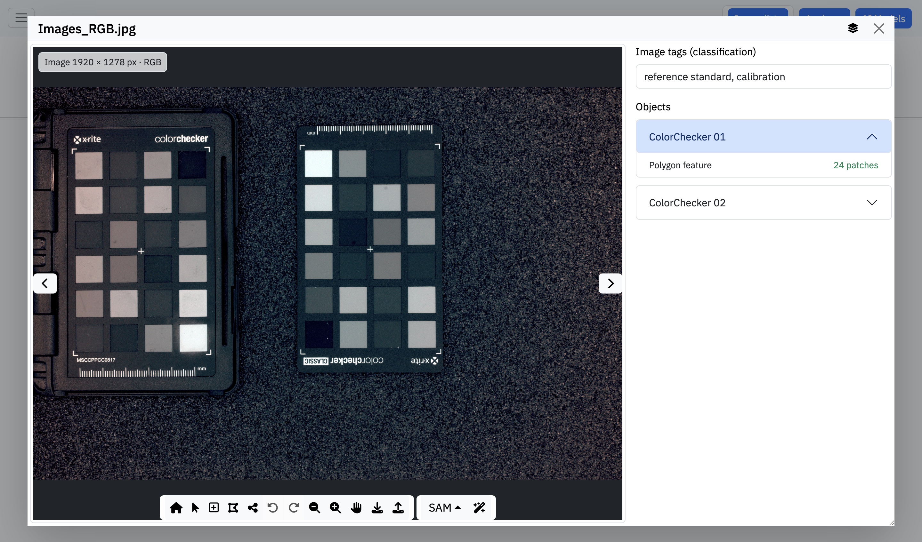
Task: Select the pointer selection tool
Action: point(195,508)
